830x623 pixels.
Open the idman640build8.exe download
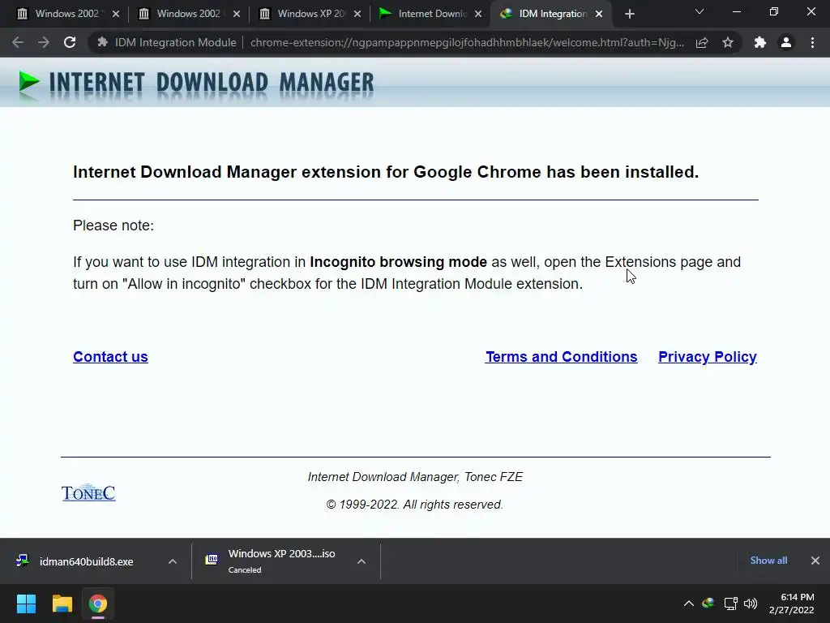click(84, 561)
